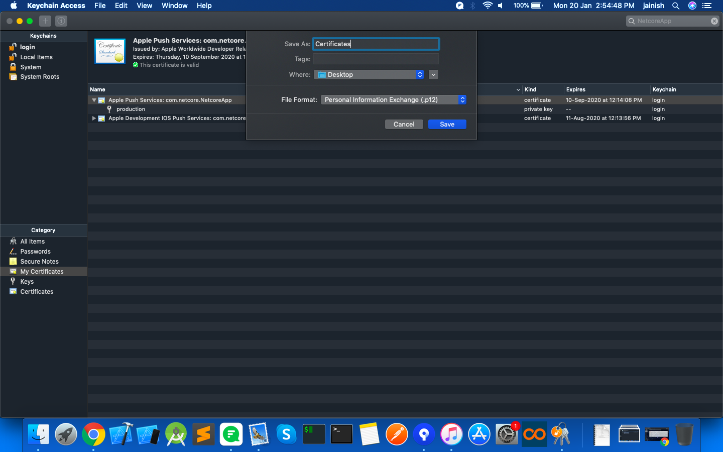Collapse the Apple Push Services certificate row
The width and height of the screenshot is (723, 452).
point(94,100)
